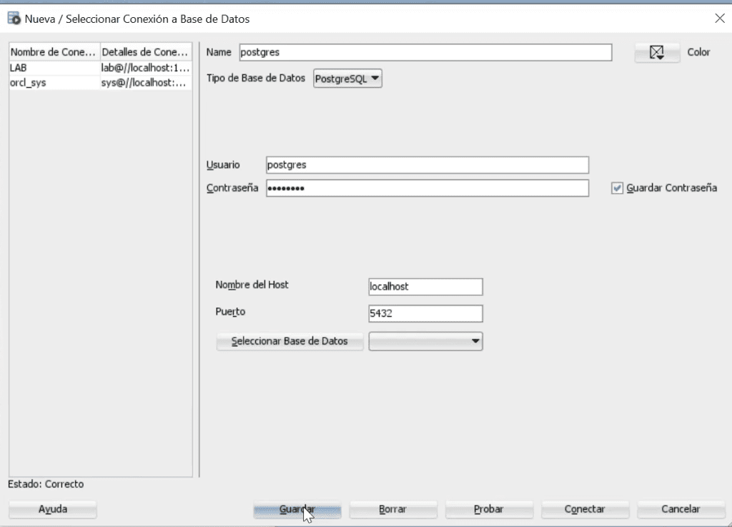
Task: Select the LAB connection row
Action: coord(100,68)
